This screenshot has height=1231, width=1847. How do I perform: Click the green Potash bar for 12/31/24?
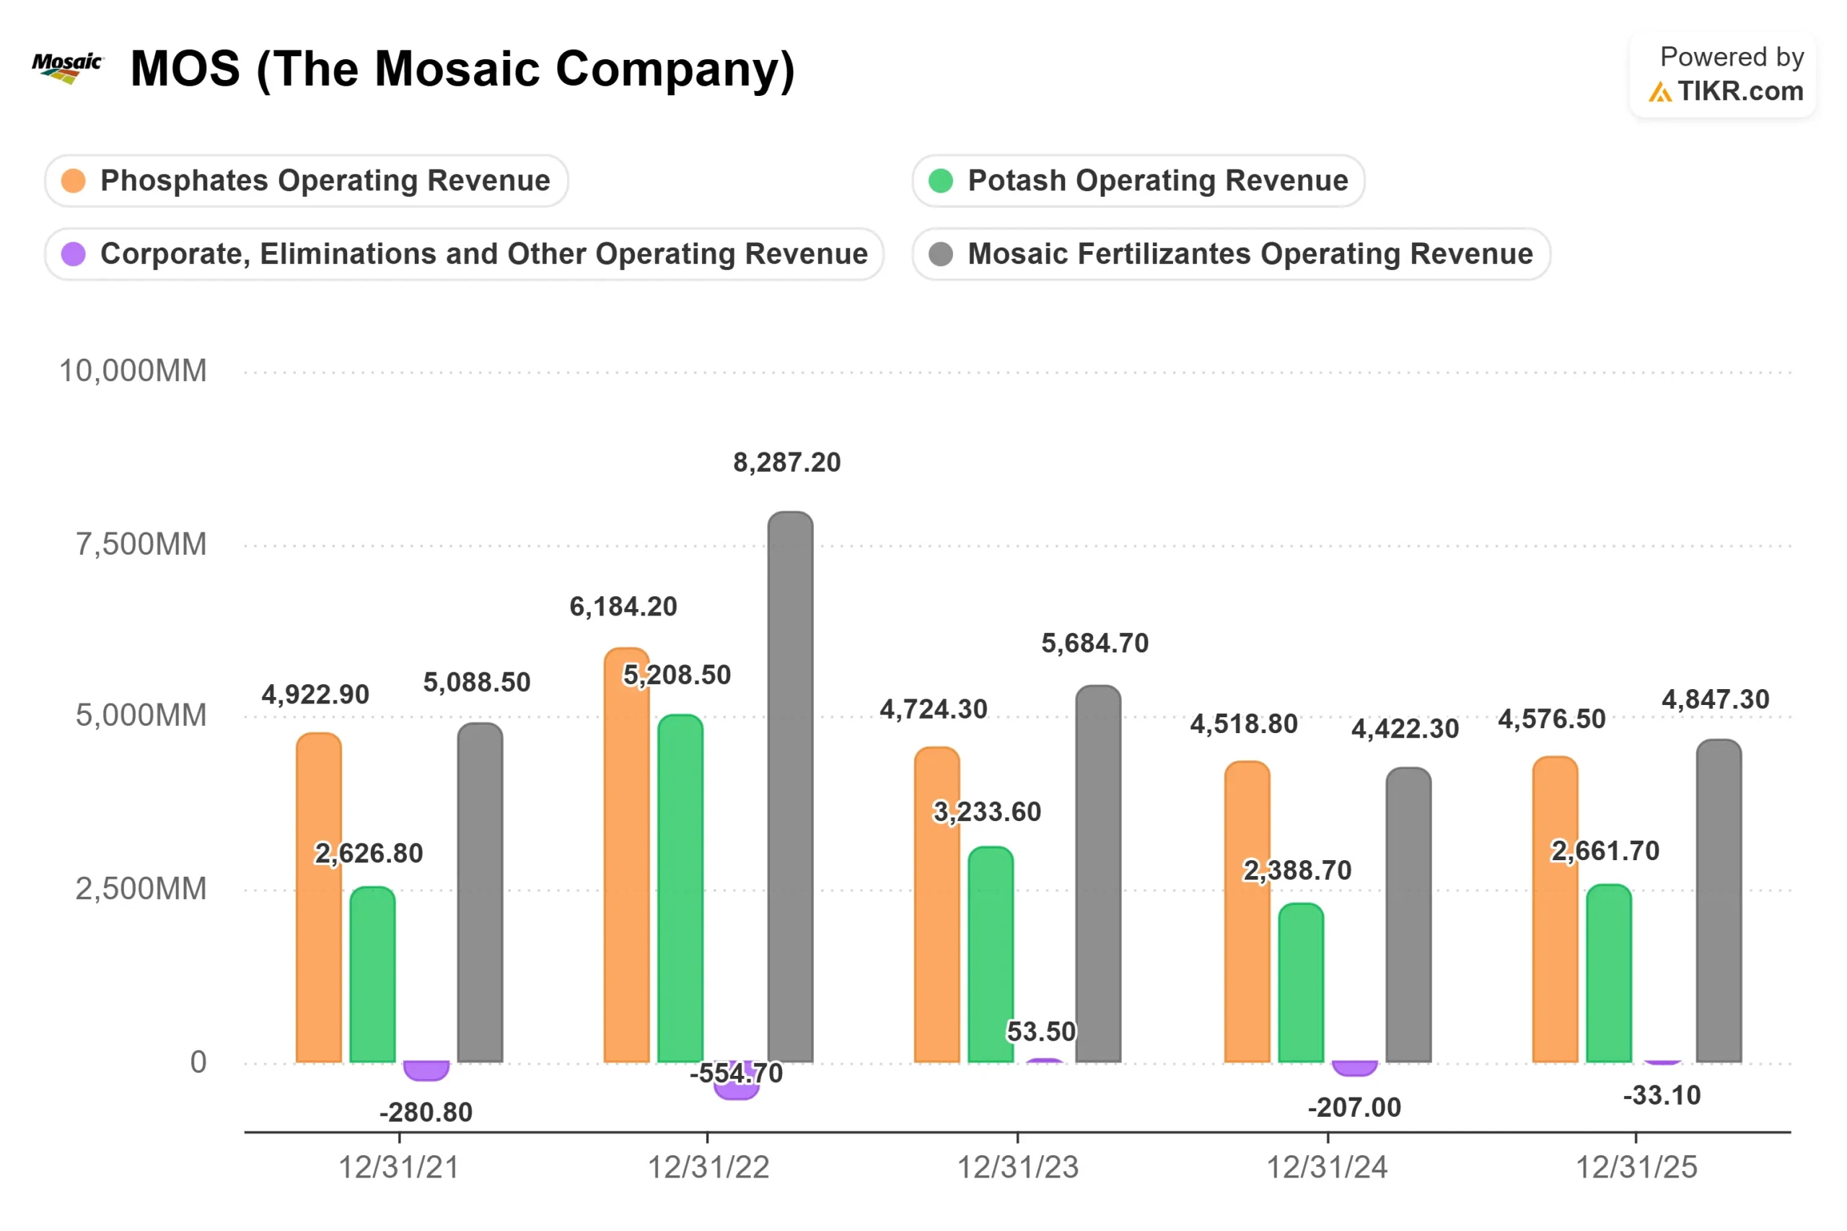pos(1301,982)
